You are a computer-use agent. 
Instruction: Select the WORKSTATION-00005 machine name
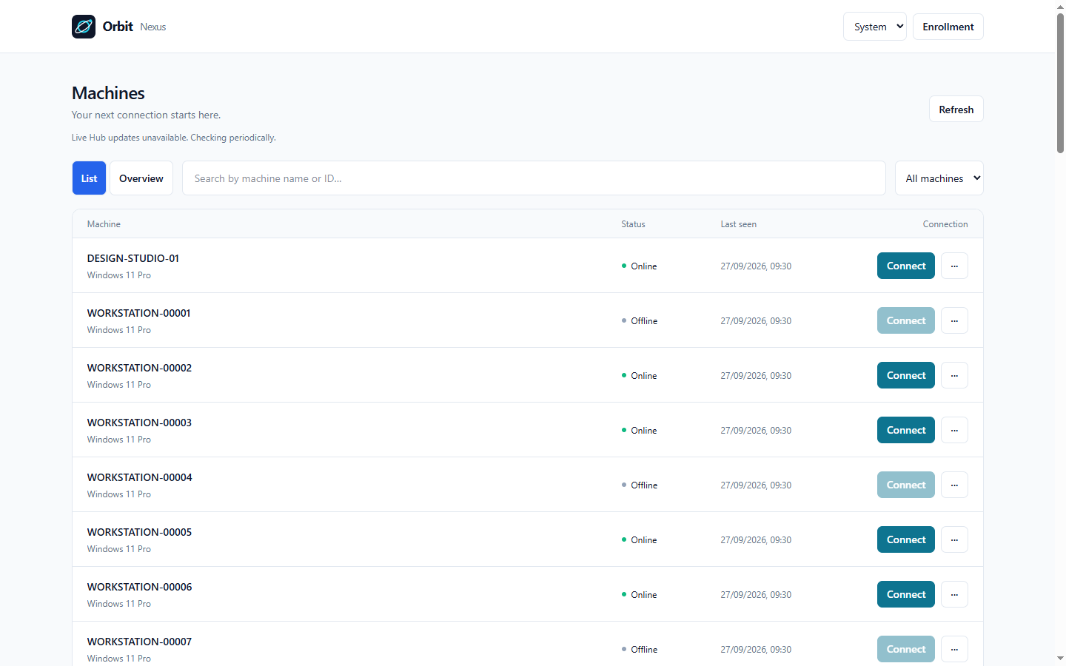[139, 532]
